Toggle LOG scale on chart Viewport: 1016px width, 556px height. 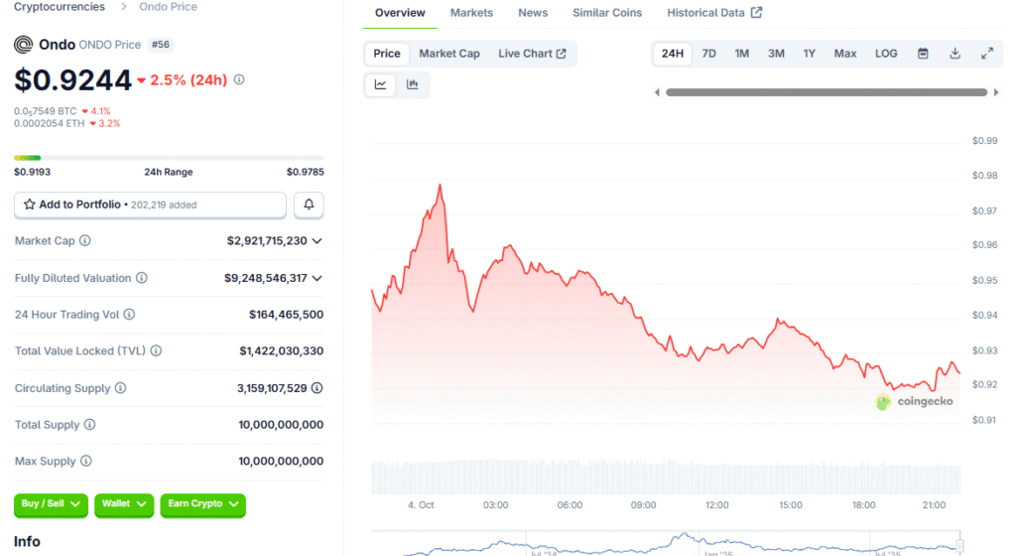coord(886,54)
